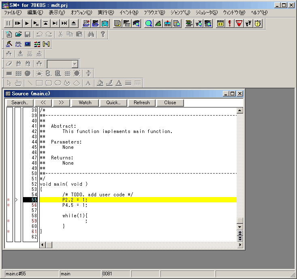
Task: Click the yellow brackets serial window icon
Action: (46, 44)
